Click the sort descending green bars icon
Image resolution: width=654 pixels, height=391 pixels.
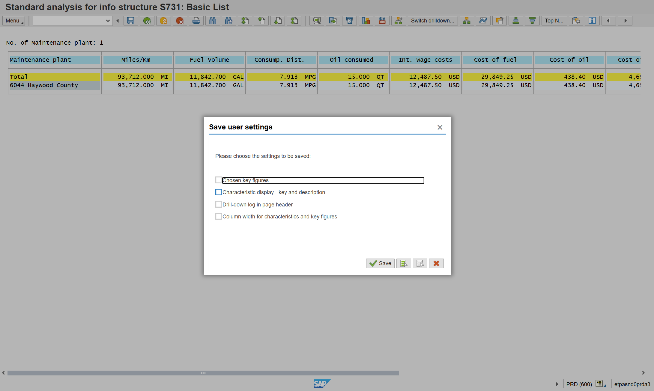point(532,21)
